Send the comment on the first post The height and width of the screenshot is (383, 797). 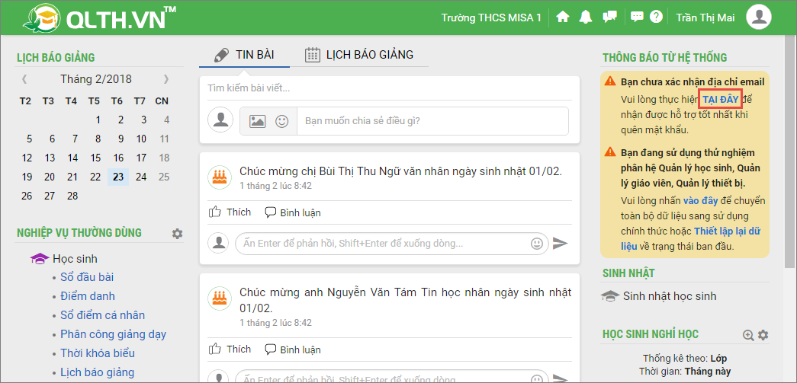coord(560,244)
